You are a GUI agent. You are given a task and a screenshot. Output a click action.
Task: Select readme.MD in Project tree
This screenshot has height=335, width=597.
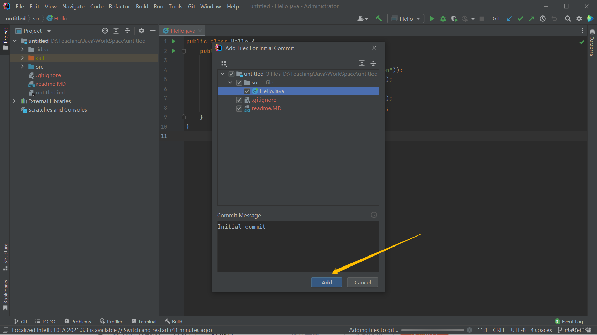pyautogui.click(x=51, y=84)
